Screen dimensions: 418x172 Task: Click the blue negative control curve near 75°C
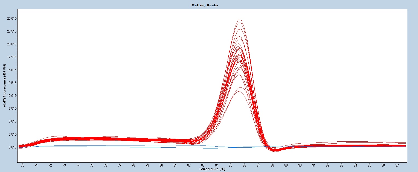(x=92, y=146)
